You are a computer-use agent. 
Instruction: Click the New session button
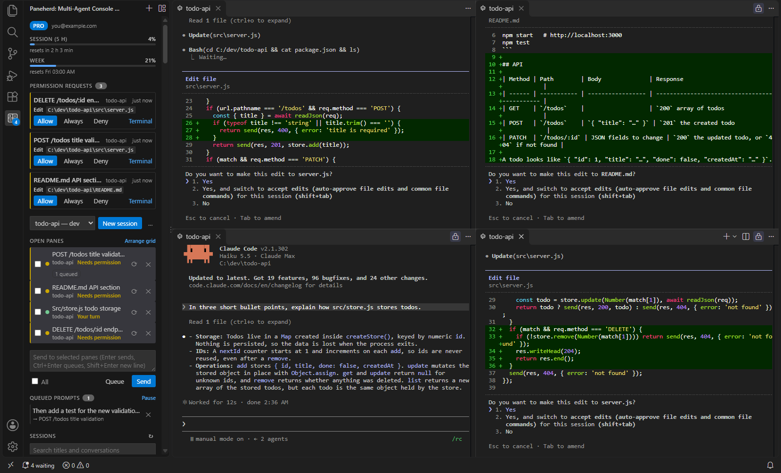click(120, 223)
